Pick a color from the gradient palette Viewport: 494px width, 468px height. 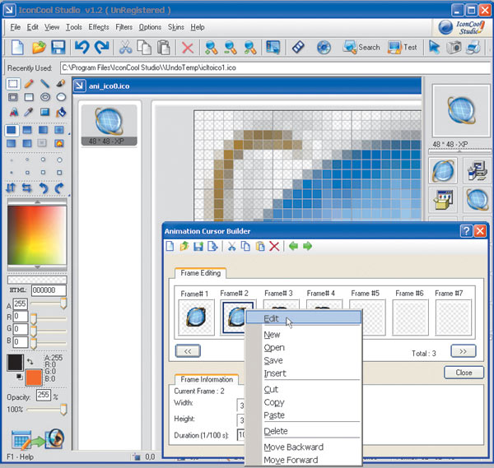point(37,235)
